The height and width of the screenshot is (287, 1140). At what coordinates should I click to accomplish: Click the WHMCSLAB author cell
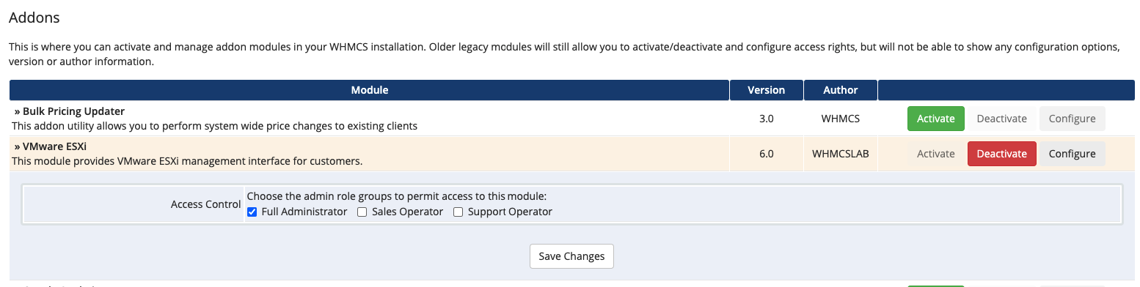coord(841,154)
